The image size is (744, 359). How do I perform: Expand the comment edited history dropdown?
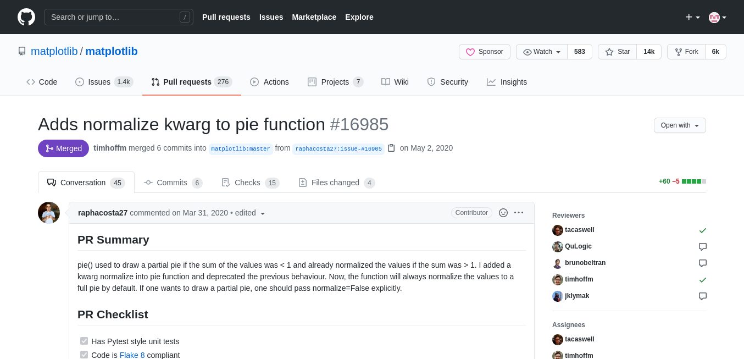tap(263, 213)
